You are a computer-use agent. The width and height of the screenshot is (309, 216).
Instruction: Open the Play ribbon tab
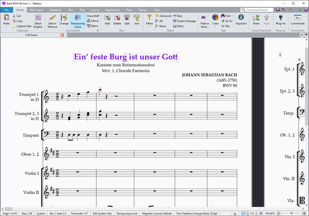coord(82,10)
